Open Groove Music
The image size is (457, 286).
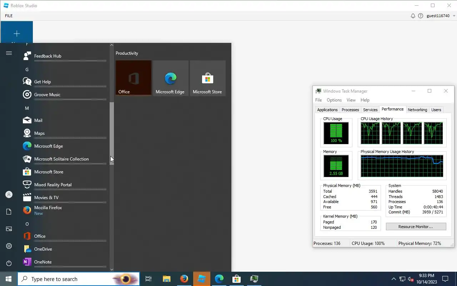point(64,95)
